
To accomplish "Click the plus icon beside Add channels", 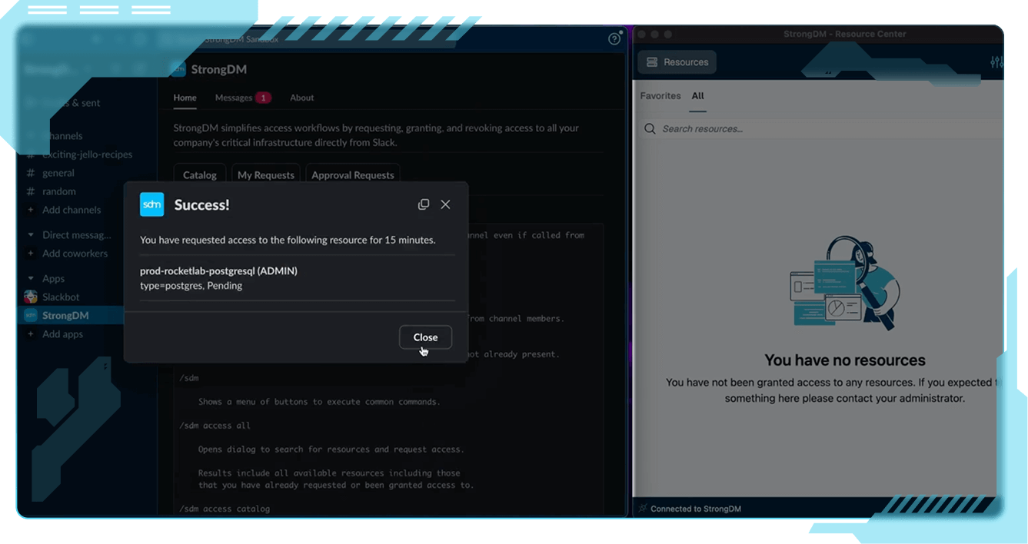I will click(31, 210).
